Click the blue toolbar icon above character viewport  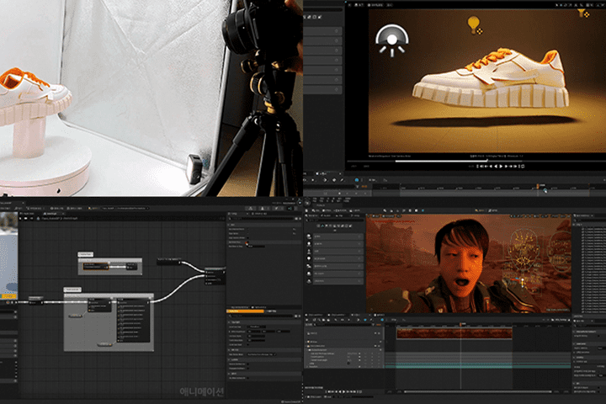[x=423, y=210]
